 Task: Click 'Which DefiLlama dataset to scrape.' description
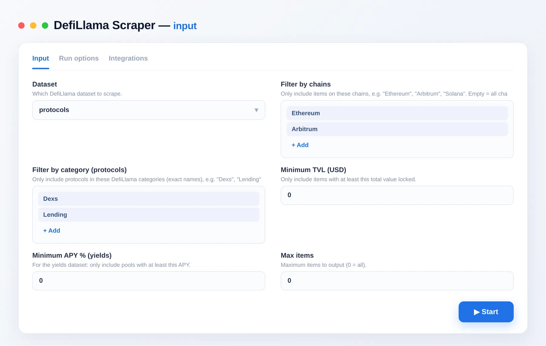tap(77, 94)
